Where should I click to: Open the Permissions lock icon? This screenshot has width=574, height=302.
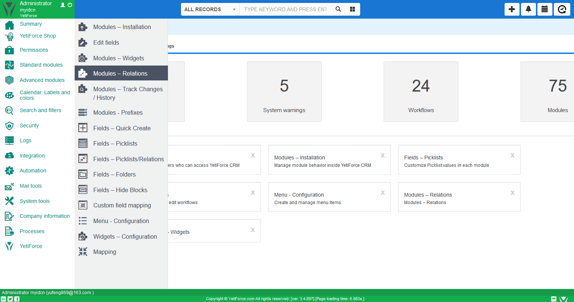pos(9,50)
